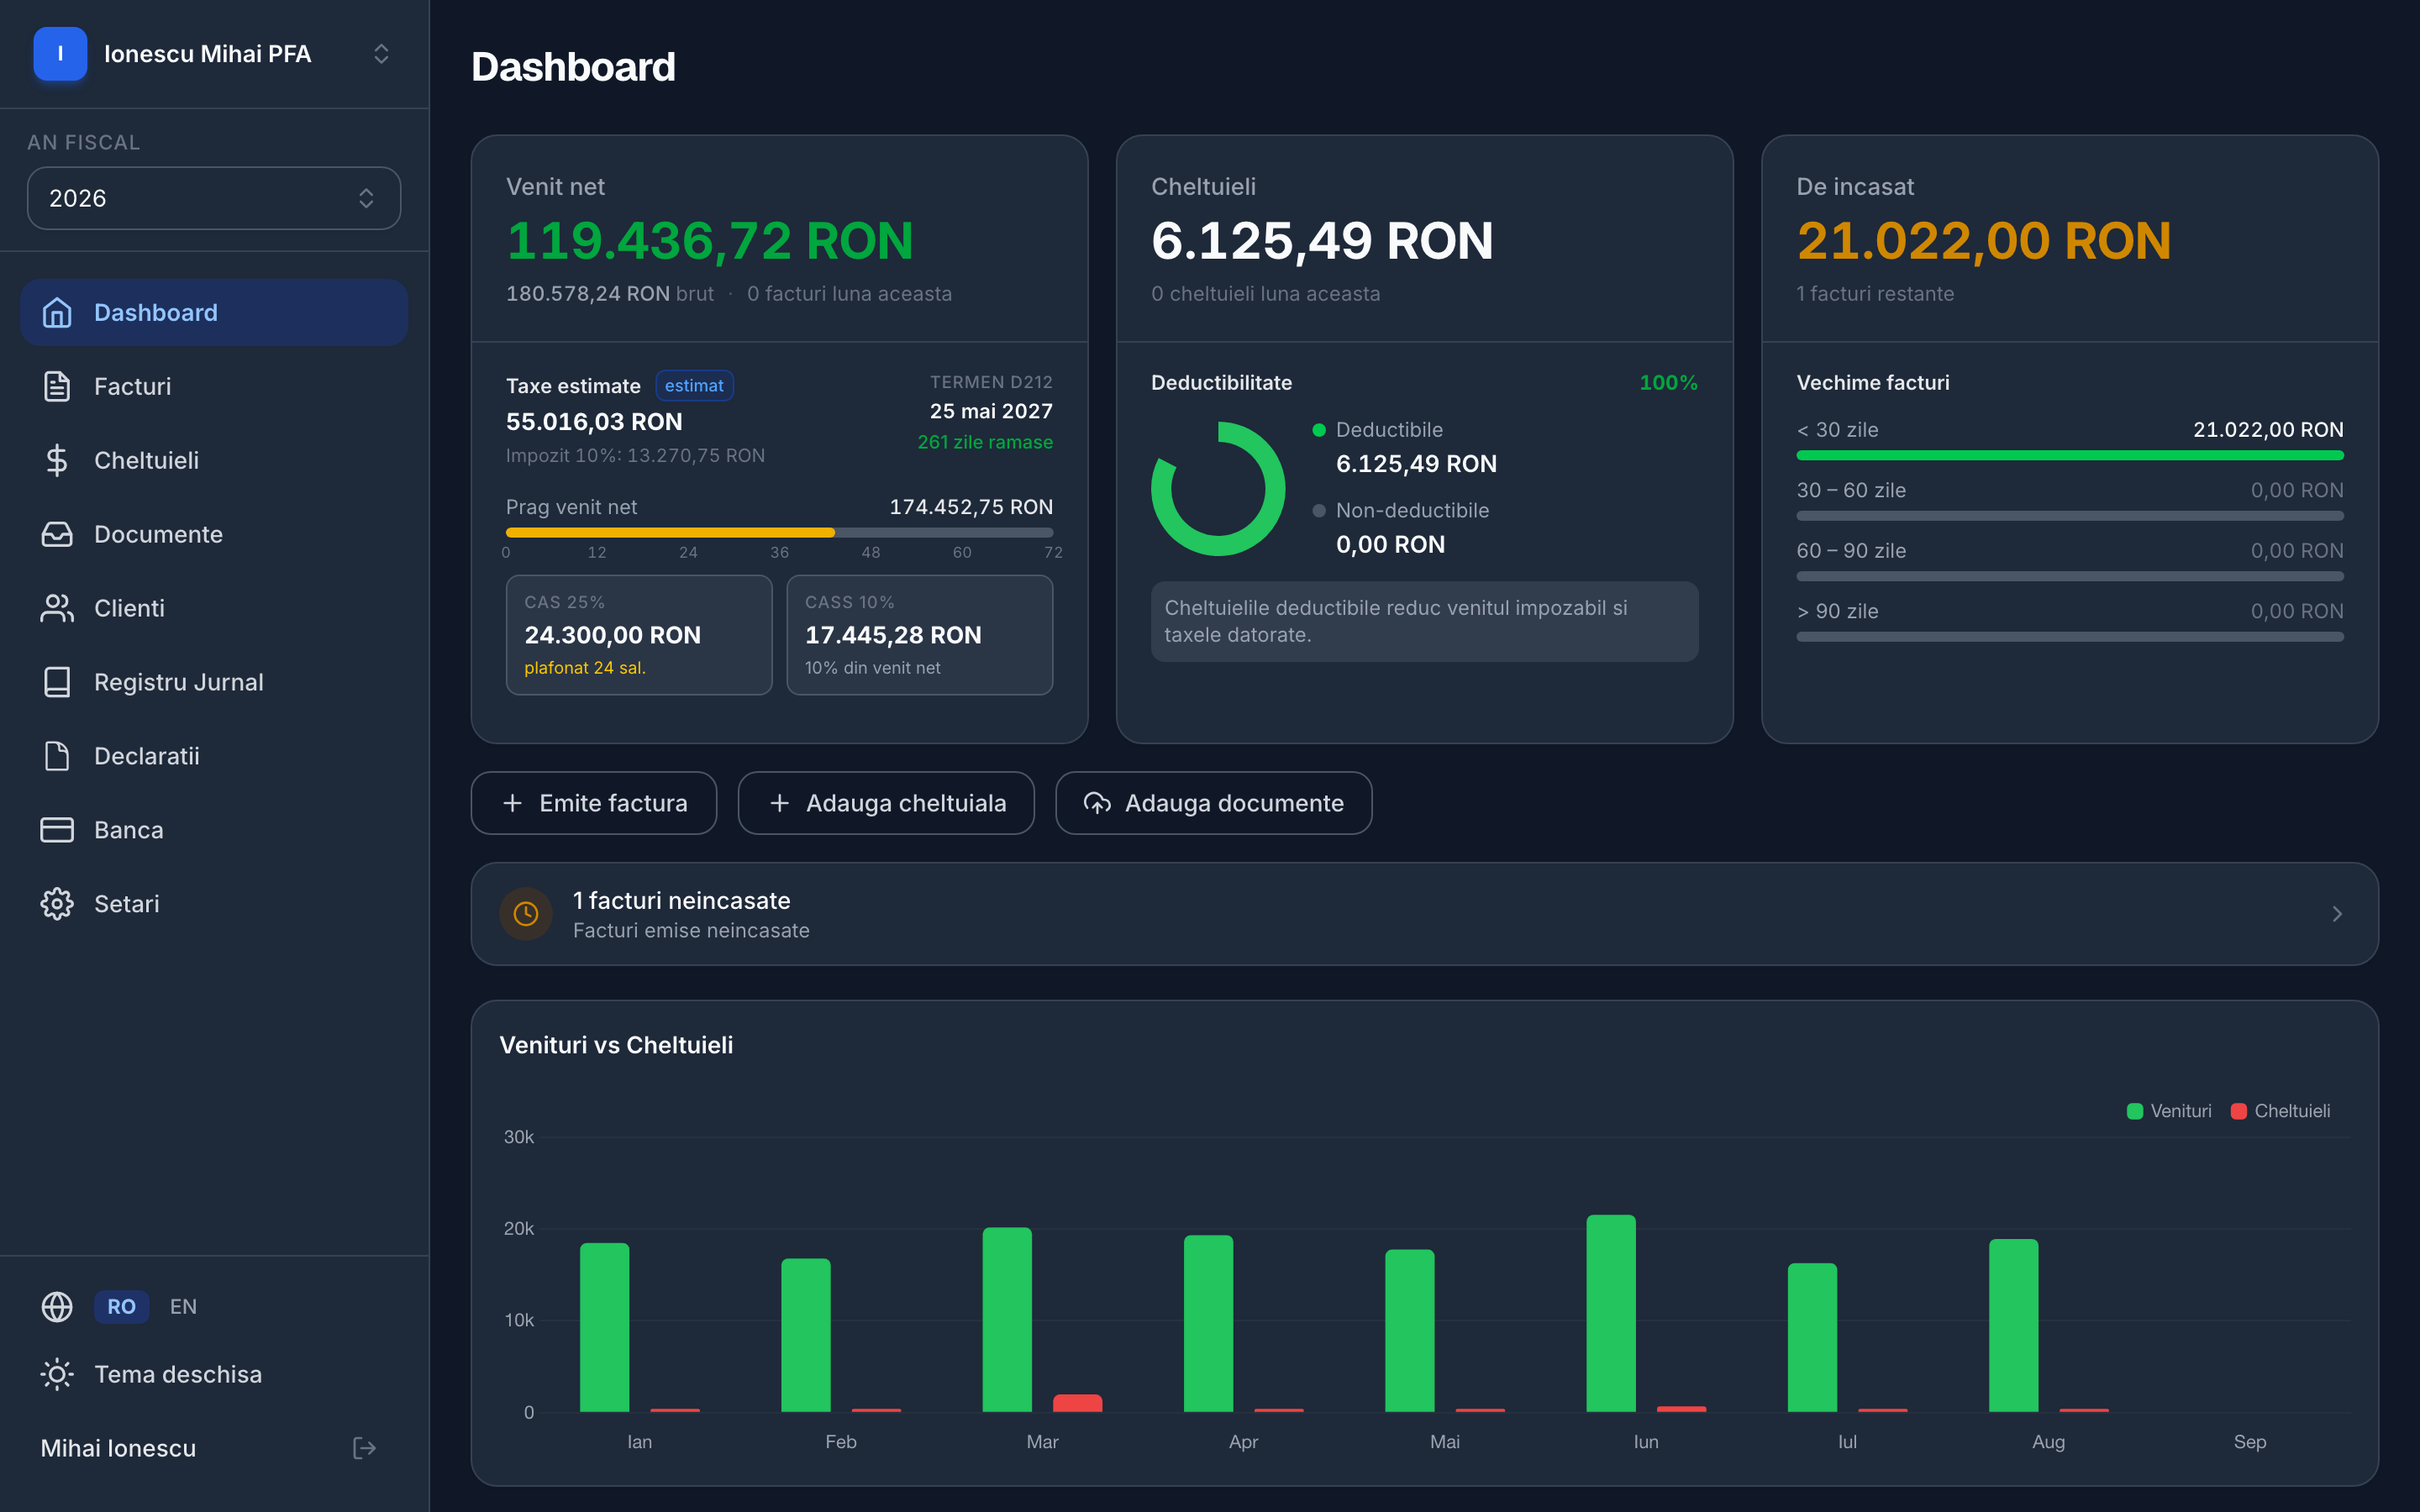Click the Setari gear icon
Viewport: 2420px width, 1512px height.
[x=57, y=905]
